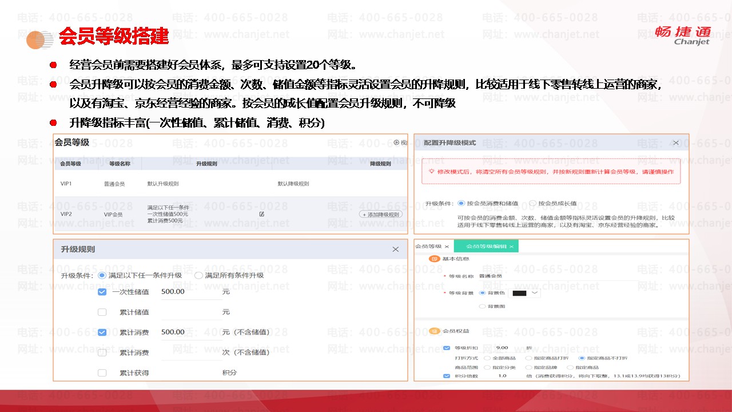Viewport: 732px width, 412px height.
Task: Open the background color dropdown arrow
Action: point(535,293)
